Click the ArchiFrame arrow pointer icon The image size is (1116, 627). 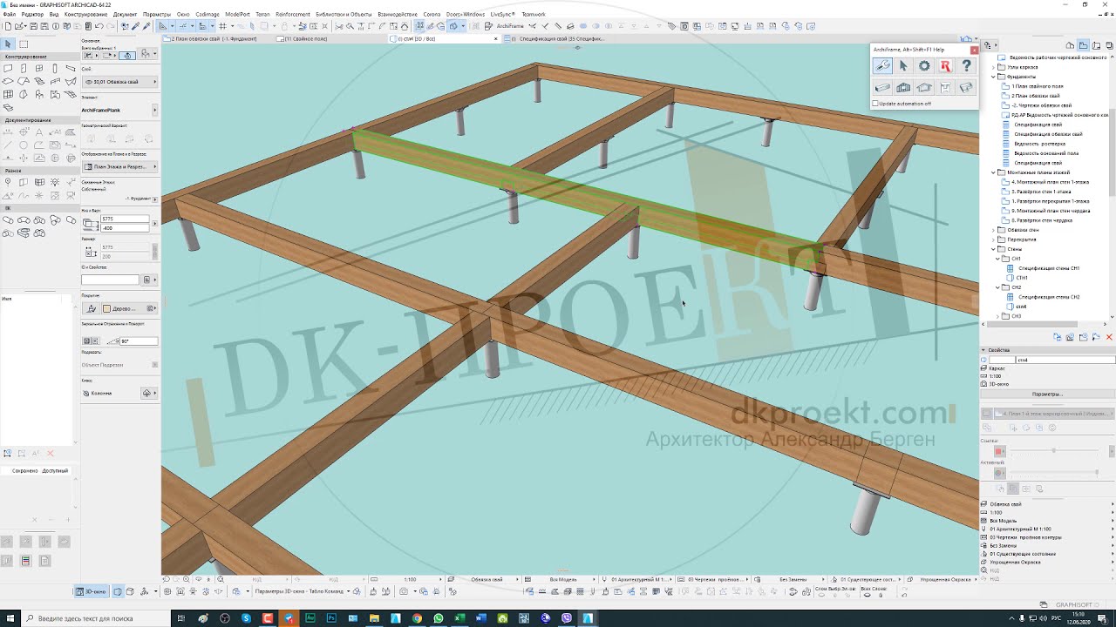pyautogui.click(x=903, y=66)
